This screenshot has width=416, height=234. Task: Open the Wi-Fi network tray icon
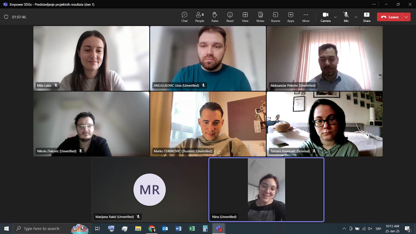coord(364,229)
